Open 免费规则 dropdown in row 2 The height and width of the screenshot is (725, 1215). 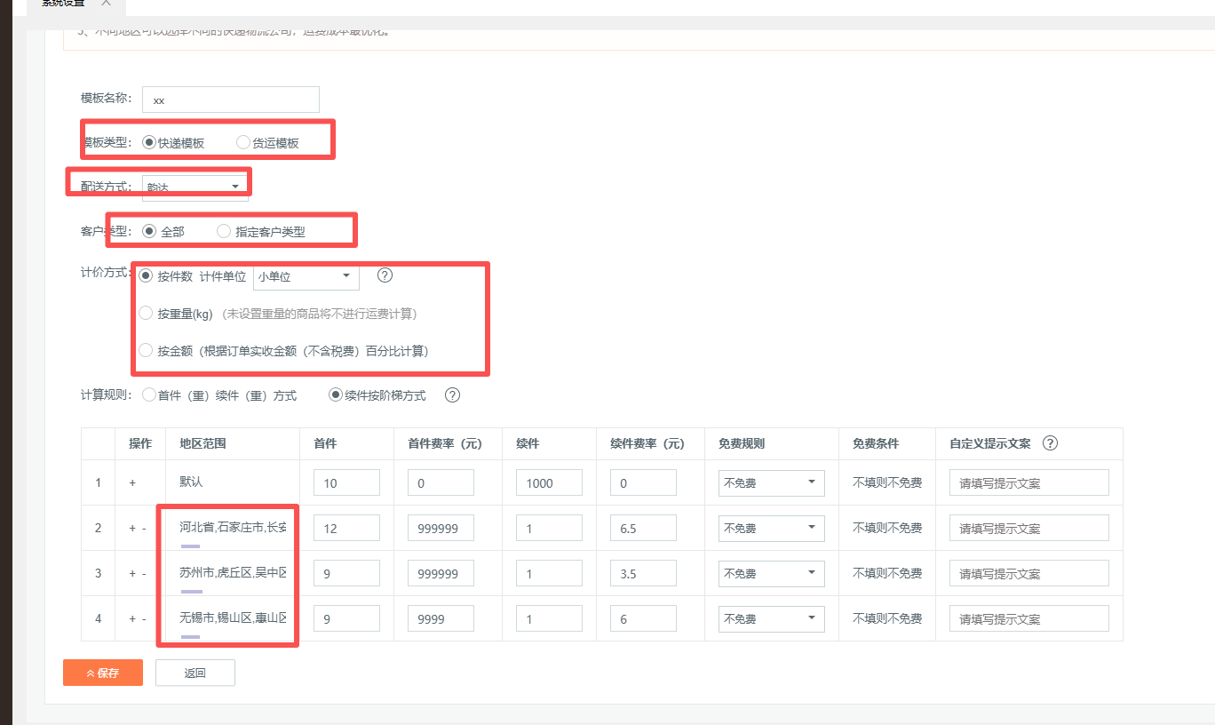772,529
